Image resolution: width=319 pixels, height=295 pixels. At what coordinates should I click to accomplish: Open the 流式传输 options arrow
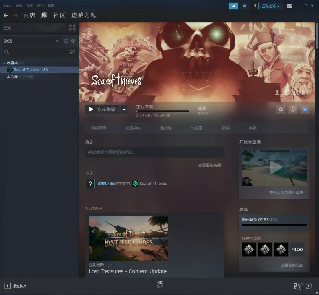[124, 109]
